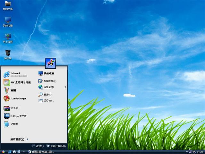Expand hidden system tray icons arrow

[x=187, y=152]
